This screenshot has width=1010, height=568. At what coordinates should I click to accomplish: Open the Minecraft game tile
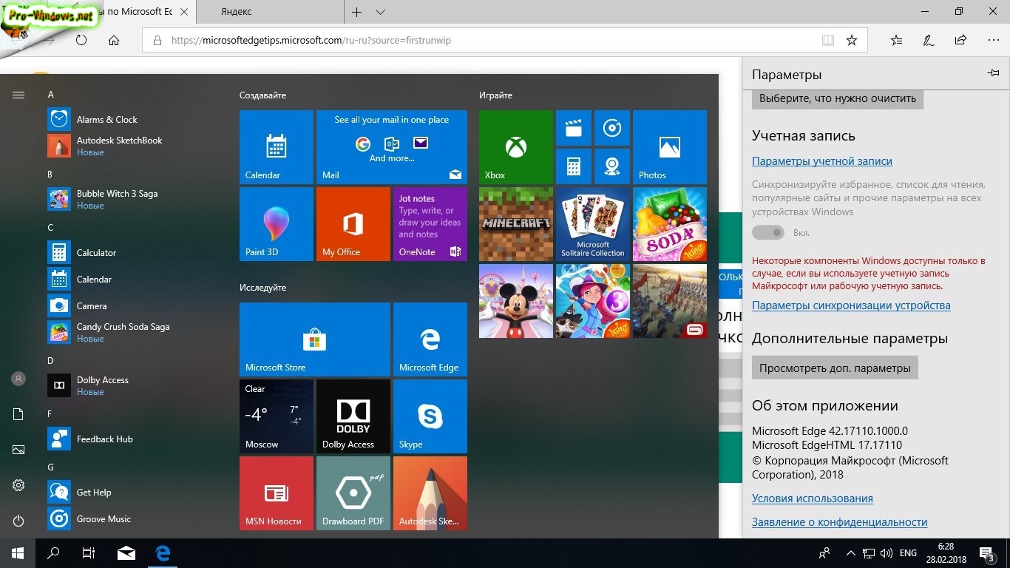[515, 223]
